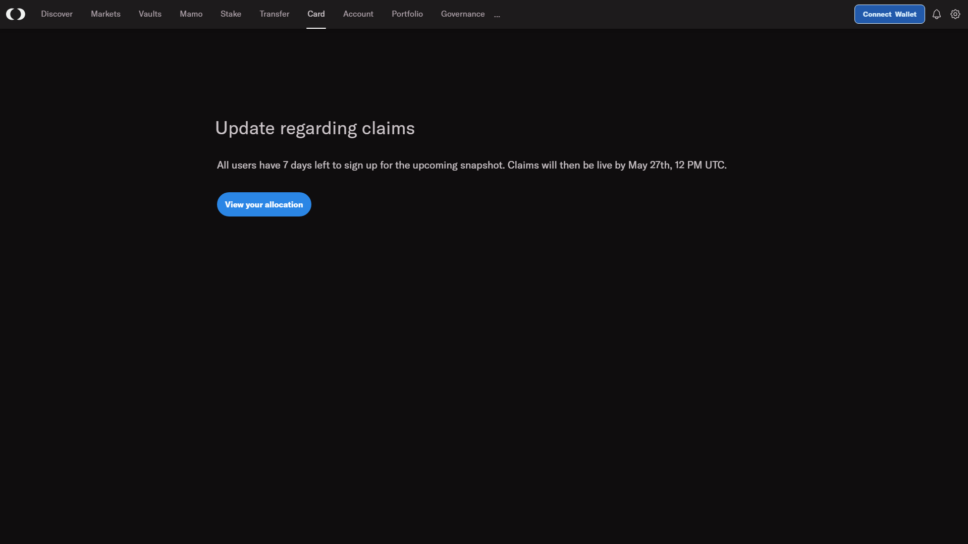
Task: Go to the Portfolio tab
Action: click(x=407, y=14)
